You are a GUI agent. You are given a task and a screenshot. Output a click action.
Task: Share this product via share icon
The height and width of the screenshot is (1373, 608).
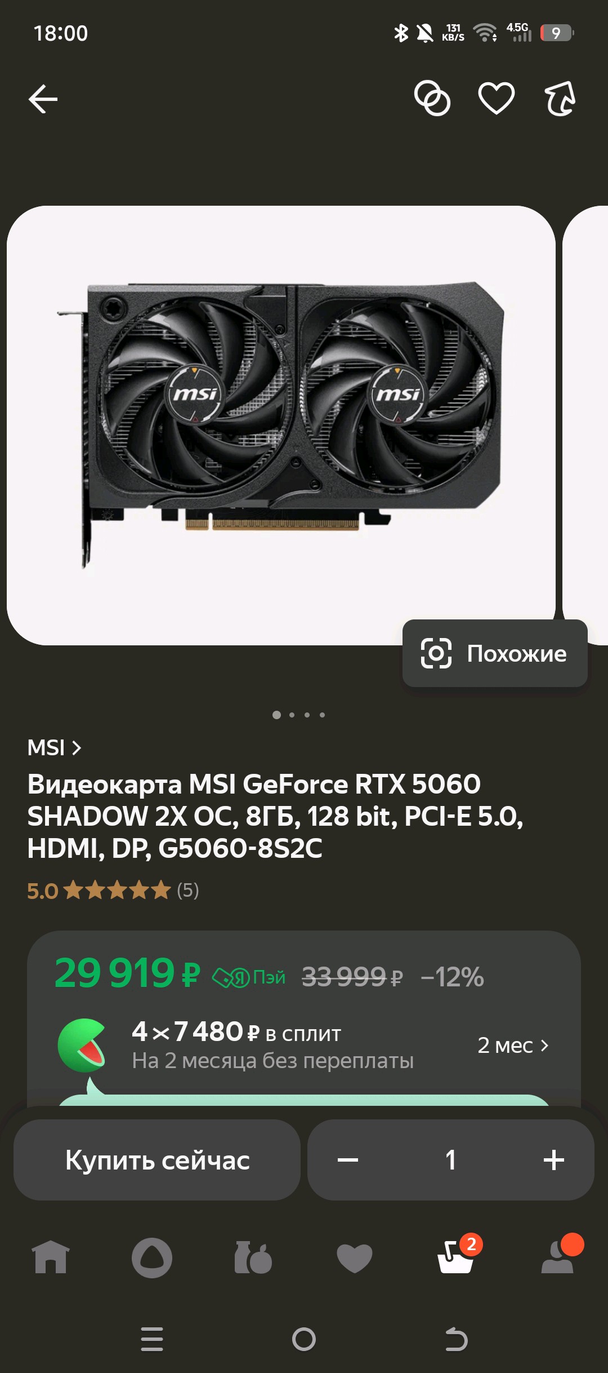(x=560, y=99)
